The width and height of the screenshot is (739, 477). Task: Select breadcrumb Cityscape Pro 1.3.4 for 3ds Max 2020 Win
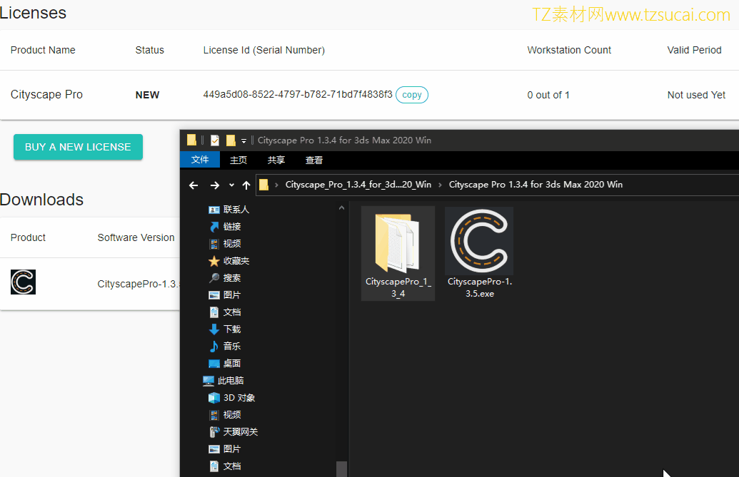pos(536,185)
